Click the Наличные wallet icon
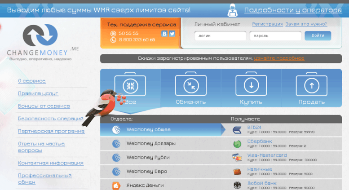This screenshot has height=190, width=349. pyautogui.click(x=237, y=172)
